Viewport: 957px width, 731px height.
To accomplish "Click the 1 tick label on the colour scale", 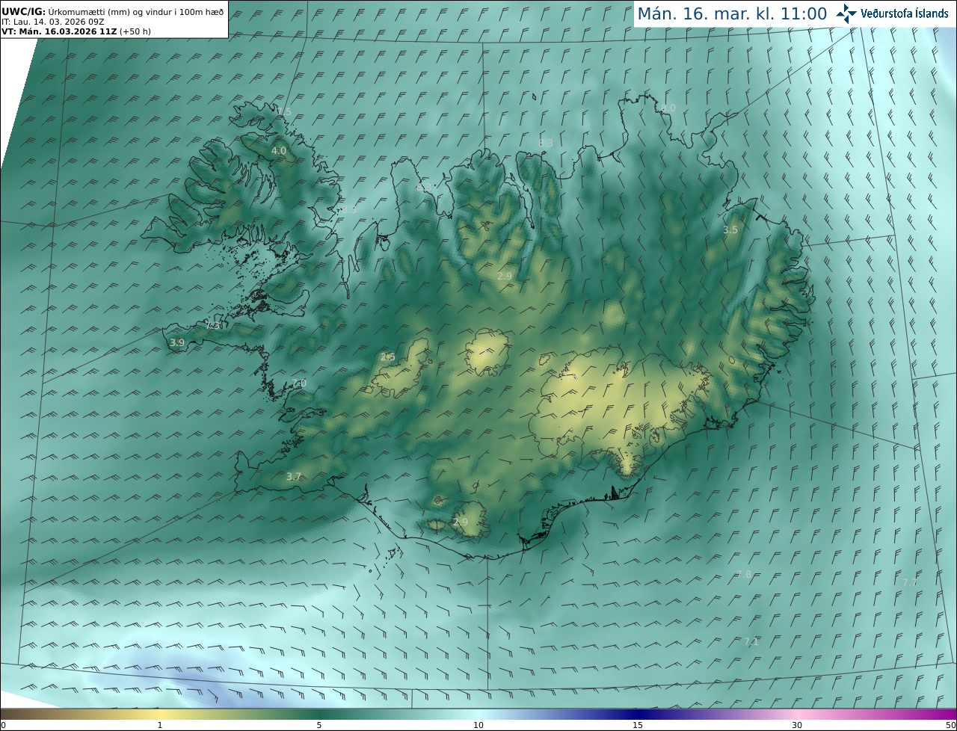I will 160,725.
